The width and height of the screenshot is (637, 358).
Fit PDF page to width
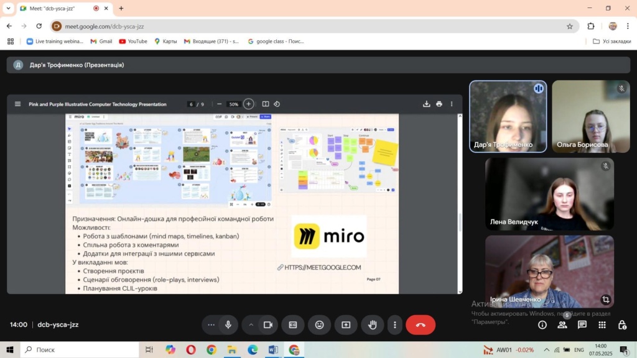(x=266, y=104)
